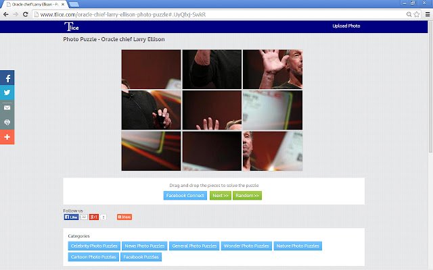Click the Facebook share sidebar icon
Viewport: 433px width, 270px height.
[x=7, y=78]
